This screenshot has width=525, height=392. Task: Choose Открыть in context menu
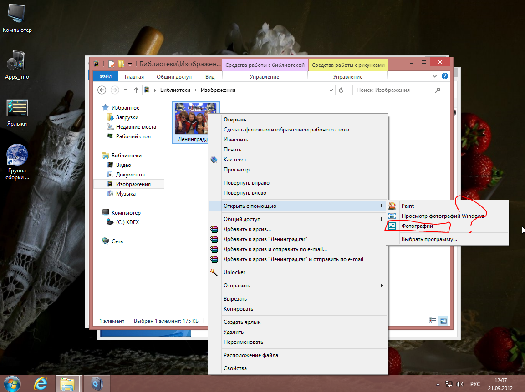coord(298,120)
